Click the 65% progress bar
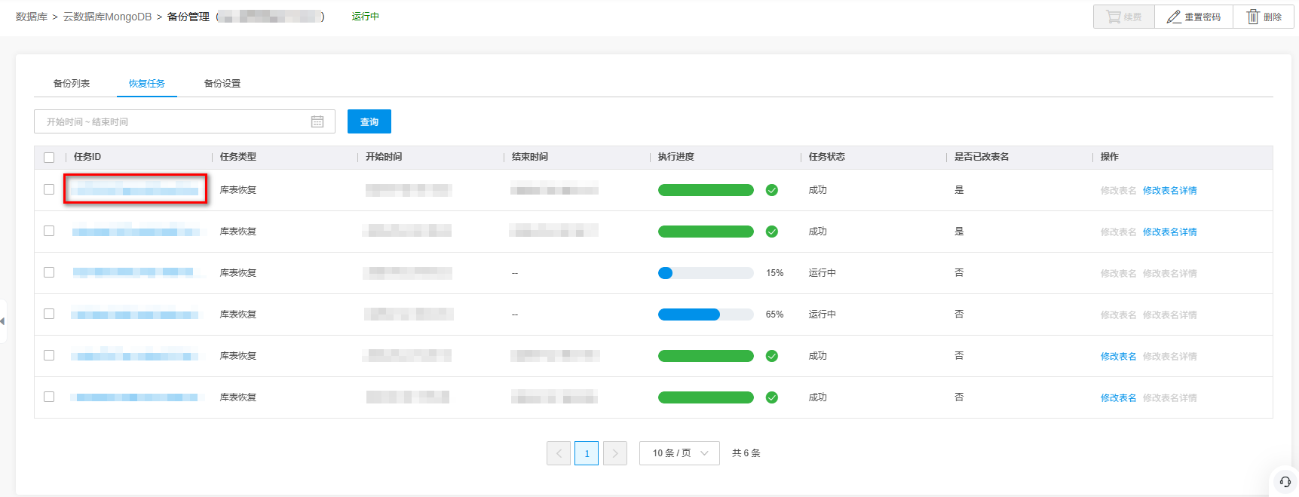Image resolution: width=1299 pixels, height=497 pixels. [705, 314]
